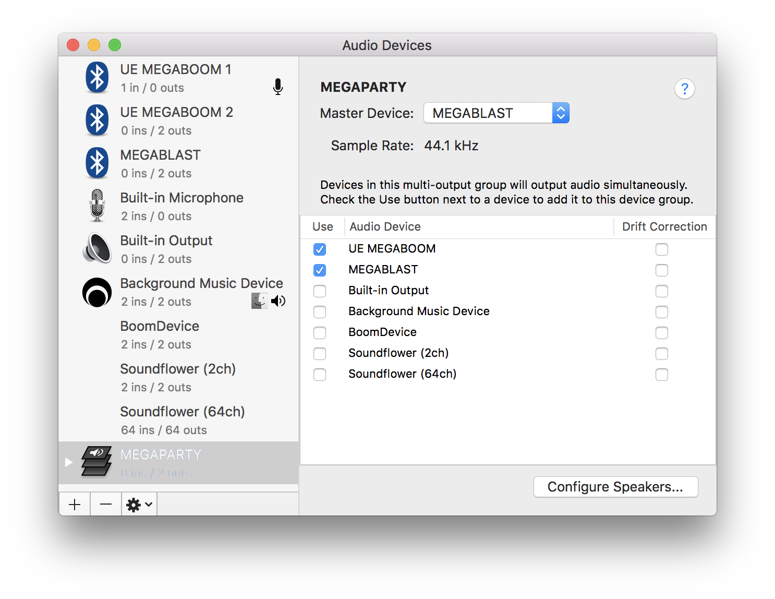Enable Drift Correction for UE MEGABOOM

click(662, 249)
